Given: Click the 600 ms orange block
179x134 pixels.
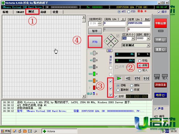Looking at the screenshot, I should [x=94, y=81].
